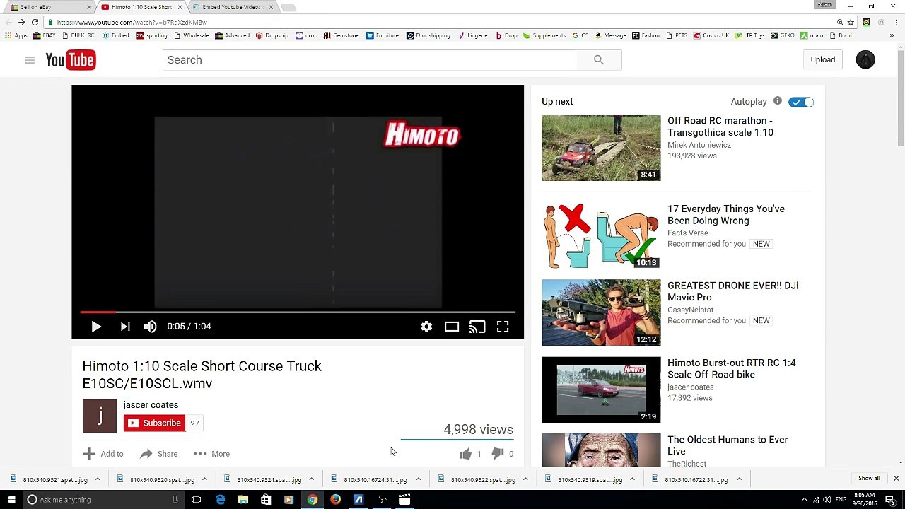Focus the YouTube search field

point(369,60)
